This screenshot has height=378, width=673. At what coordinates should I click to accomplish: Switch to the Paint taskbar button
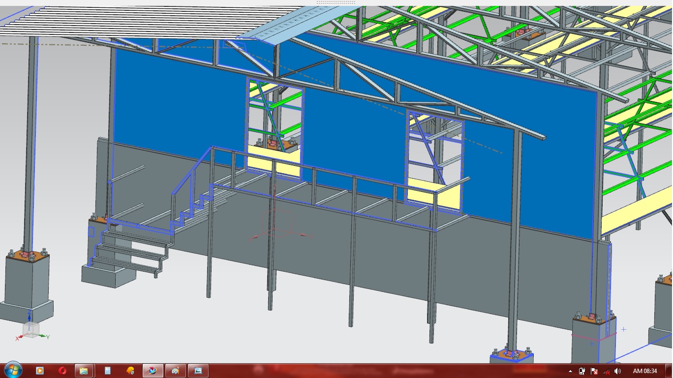(175, 371)
